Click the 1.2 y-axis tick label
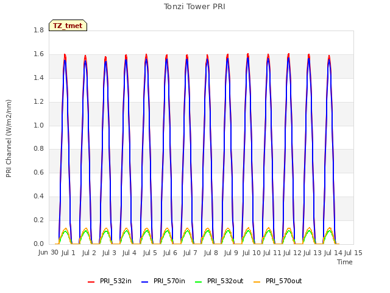The image size is (390, 293). [38, 102]
